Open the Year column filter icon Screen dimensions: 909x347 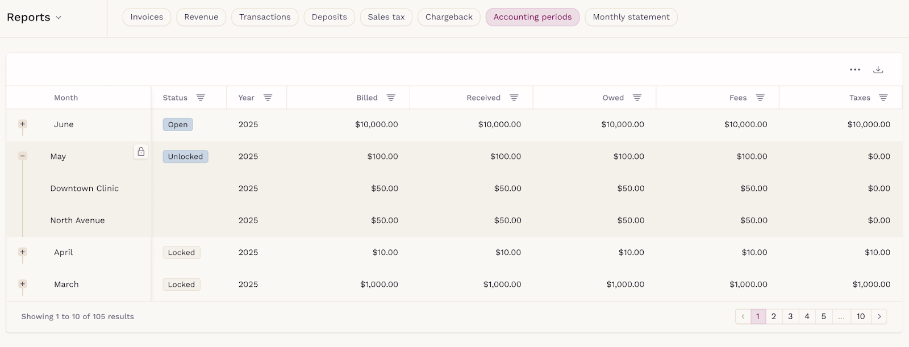click(268, 98)
